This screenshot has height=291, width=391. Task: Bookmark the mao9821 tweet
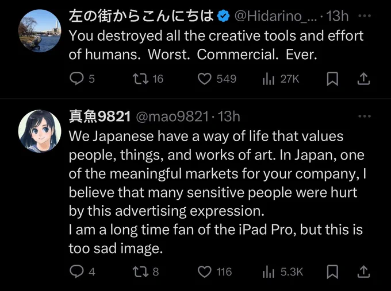(x=332, y=271)
